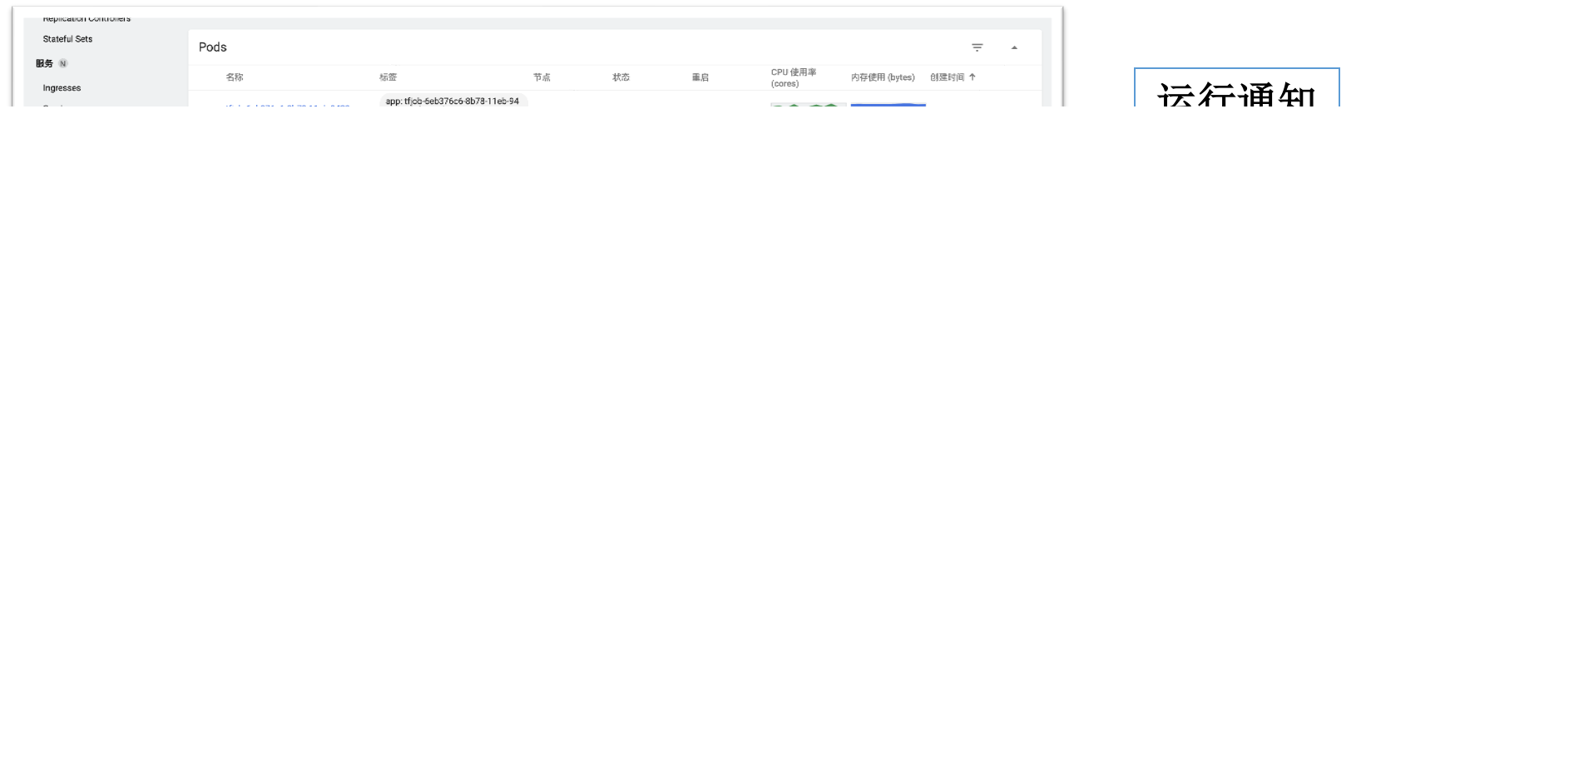Open Stateful Sets in the sidebar
The width and height of the screenshot is (1569, 772).
click(x=67, y=39)
